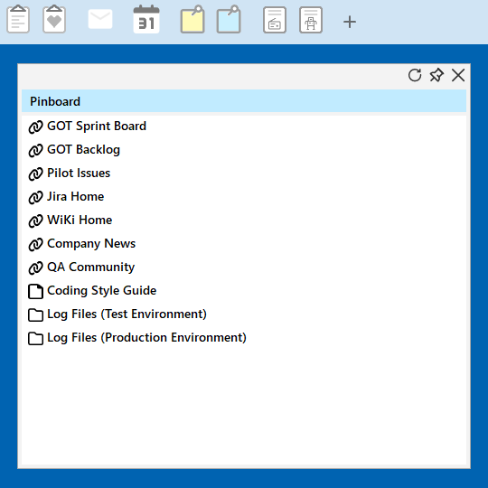This screenshot has height=488, width=488.
Task: Open the clipboard list icon
Action: (x=18, y=19)
